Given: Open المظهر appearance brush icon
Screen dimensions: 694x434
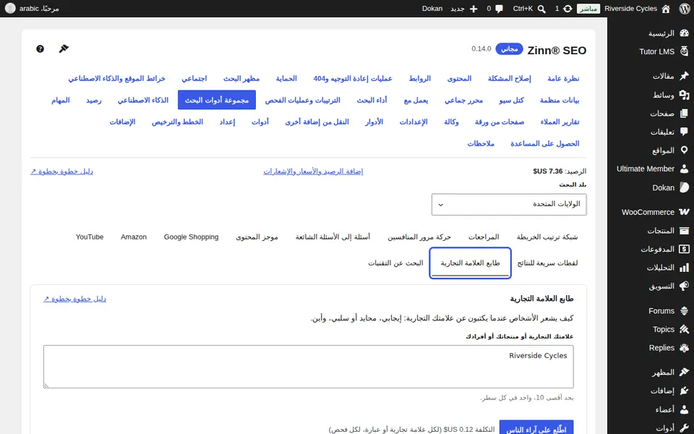Looking at the screenshot, I should coord(685,372).
